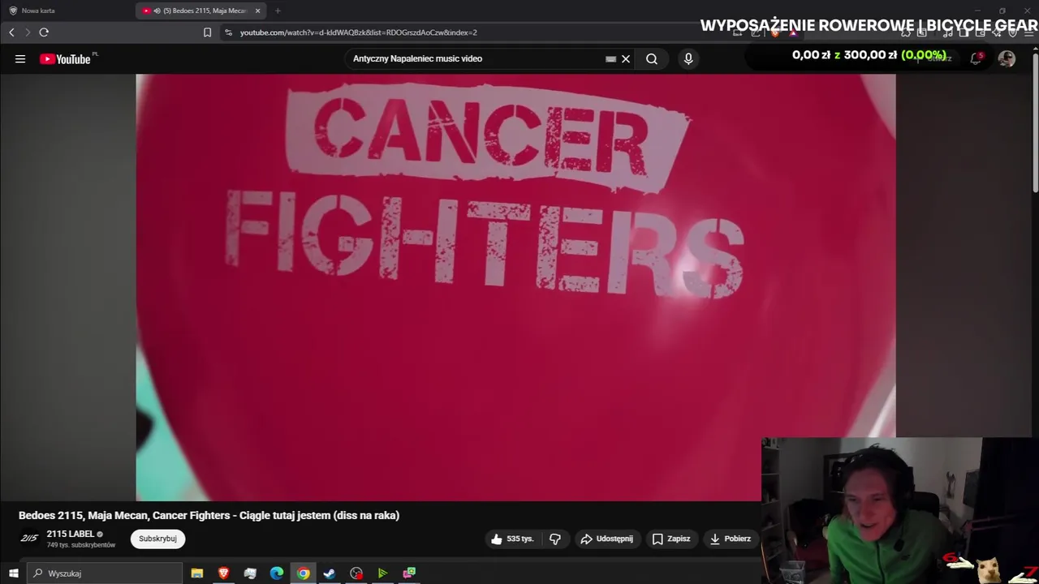The image size is (1039, 584).
Task: Save the video with Zapisz
Action: [x=671, y=539]
